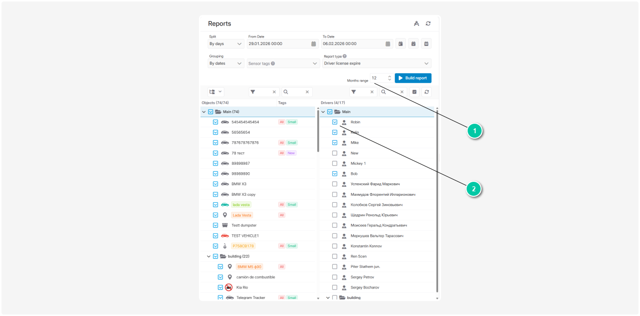The height and width of the screenshot is (316, 640).
Task: Click the Build report button
Action: 412,78
